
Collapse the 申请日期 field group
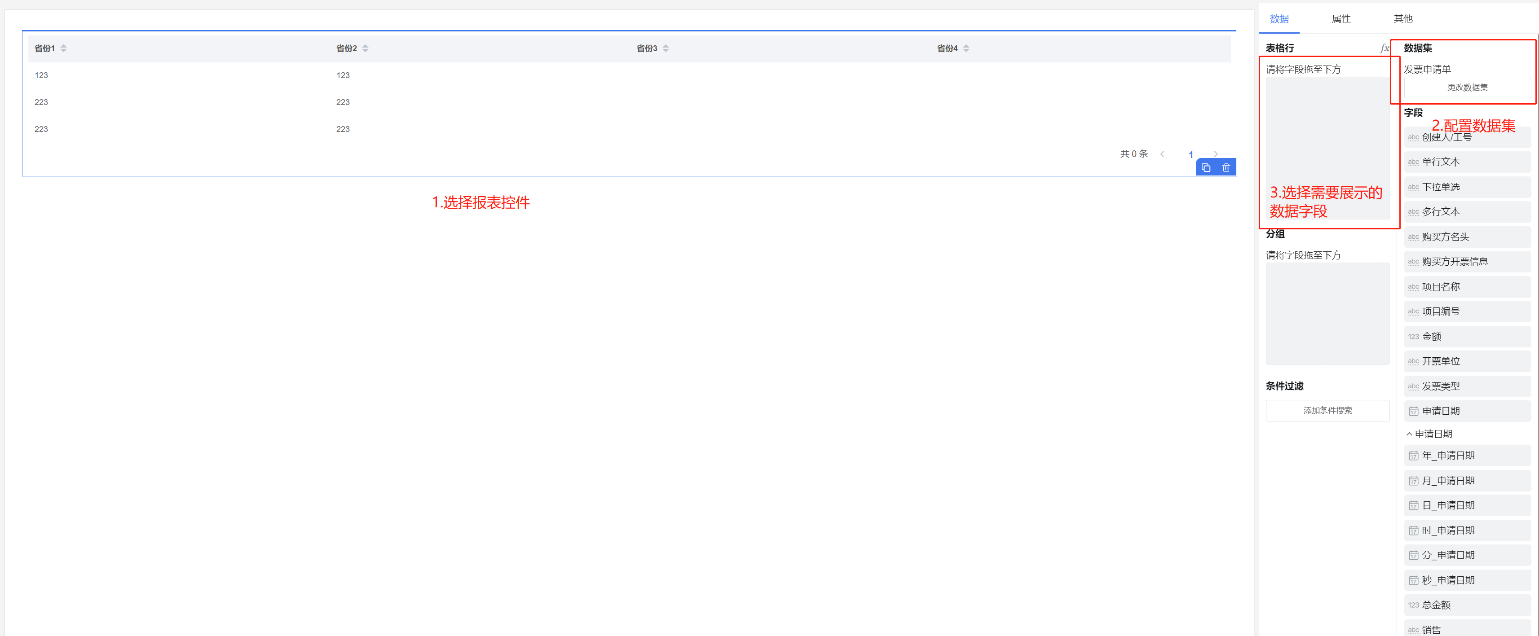pyautogui.click(x=1409, y=434)
